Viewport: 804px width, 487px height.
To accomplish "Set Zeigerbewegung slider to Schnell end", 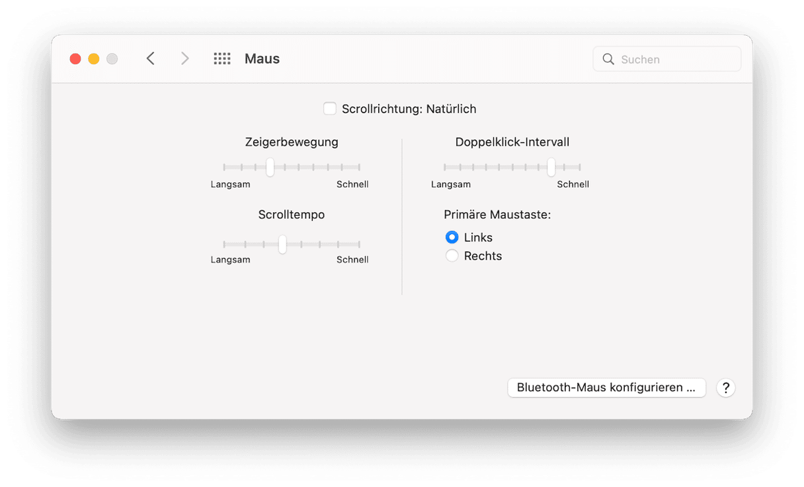I will 359,167.
